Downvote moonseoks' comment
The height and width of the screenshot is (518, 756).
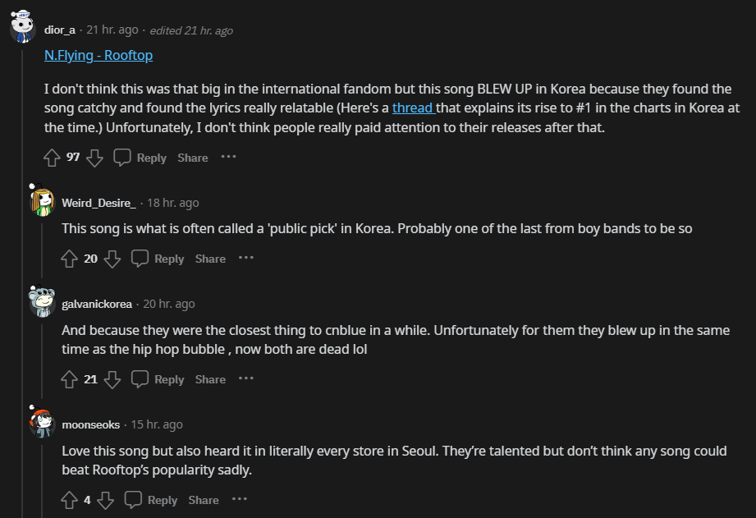click(x=105, y=500)
